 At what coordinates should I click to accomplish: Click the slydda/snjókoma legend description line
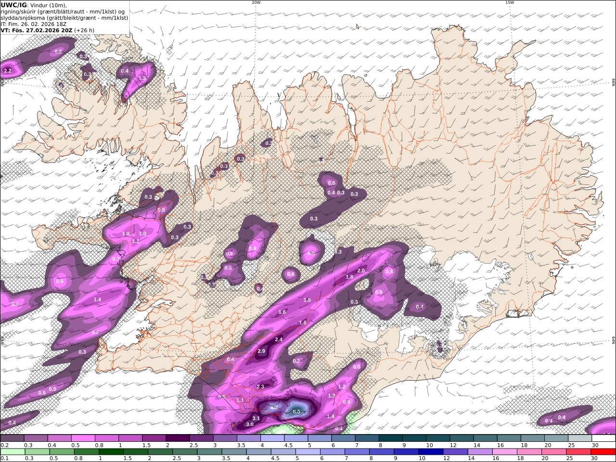pyautogui.click(x=64, y=18)
